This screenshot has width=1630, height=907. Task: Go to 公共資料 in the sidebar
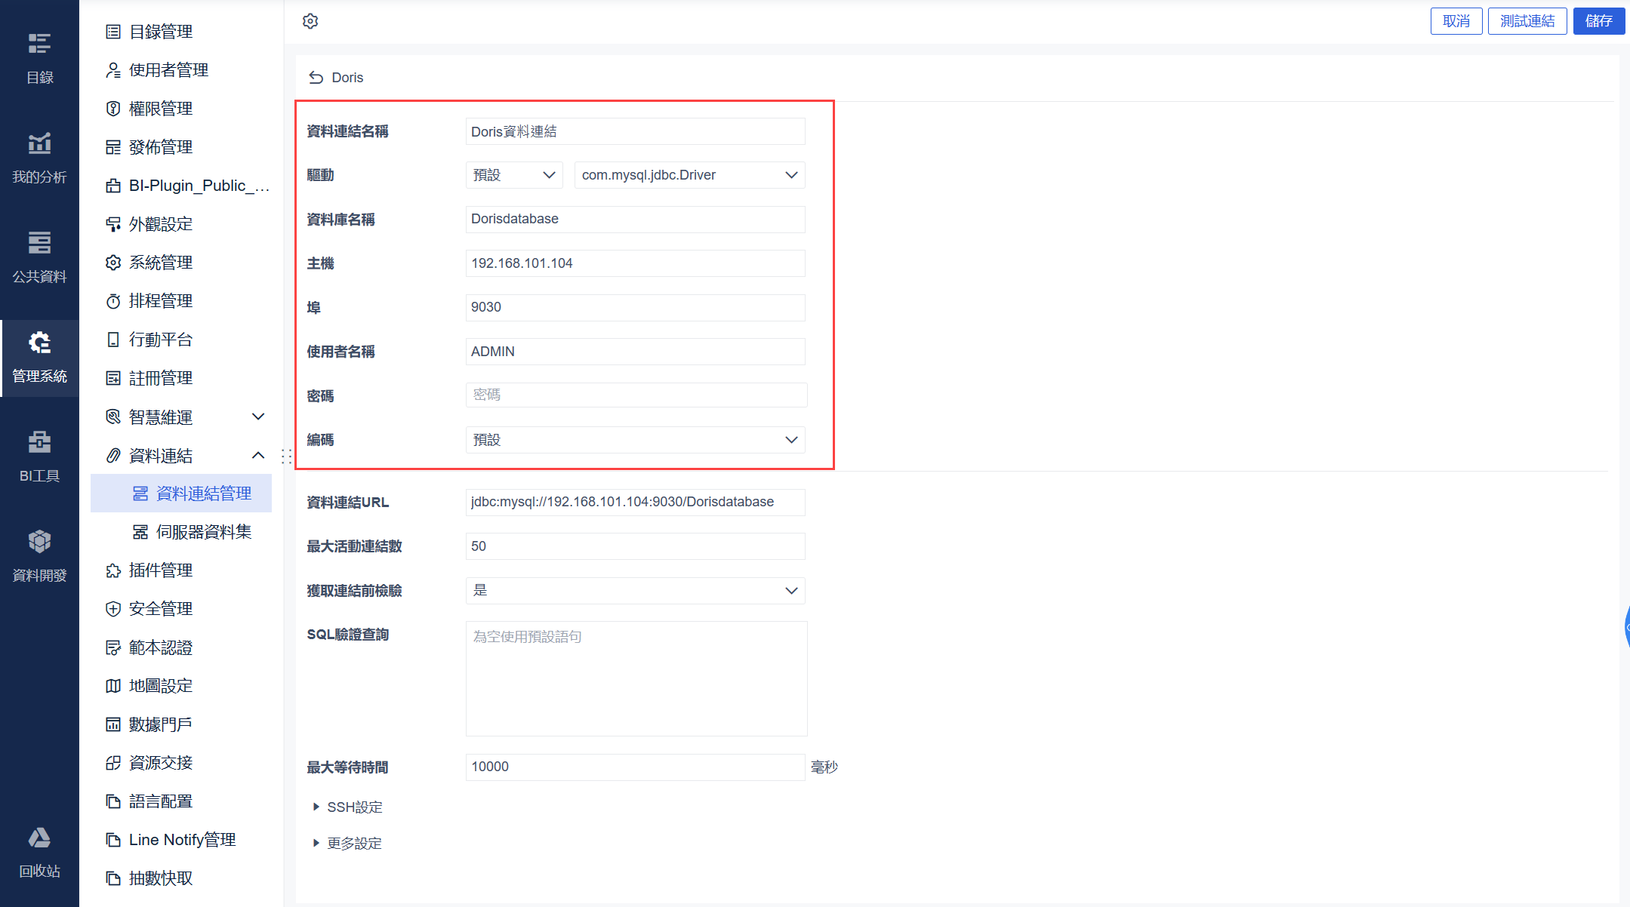(39, 257)
